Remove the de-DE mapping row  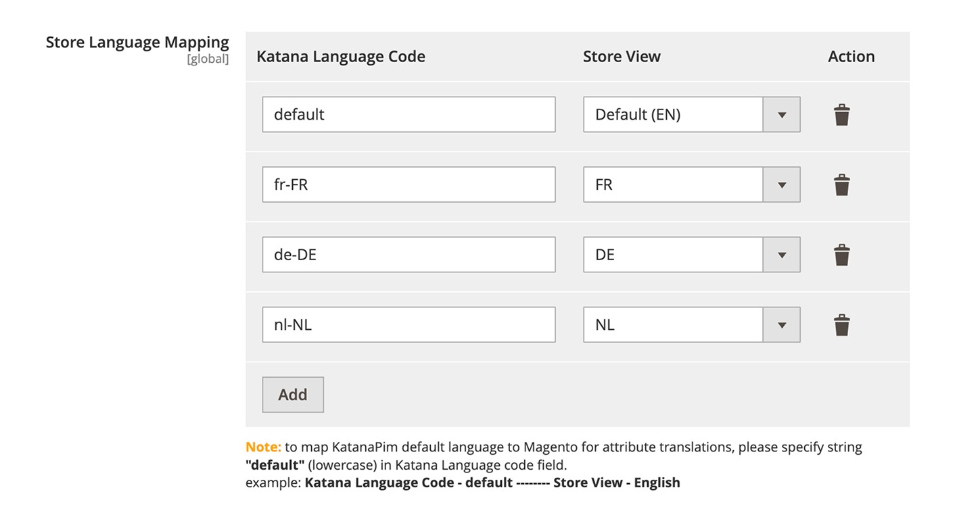click(x=841, y=255)
